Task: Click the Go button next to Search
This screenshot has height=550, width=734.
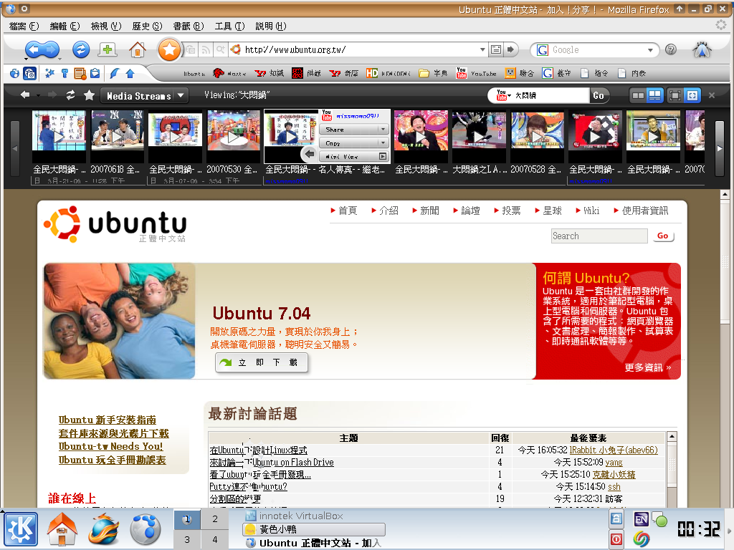Action: (663, 236)
